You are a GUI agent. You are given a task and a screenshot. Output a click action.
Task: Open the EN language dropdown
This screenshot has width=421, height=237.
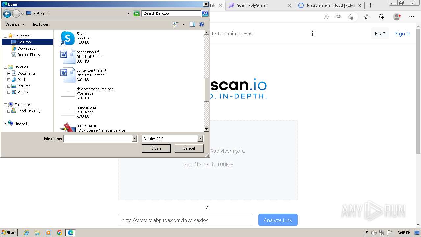[x=380, y=33]
